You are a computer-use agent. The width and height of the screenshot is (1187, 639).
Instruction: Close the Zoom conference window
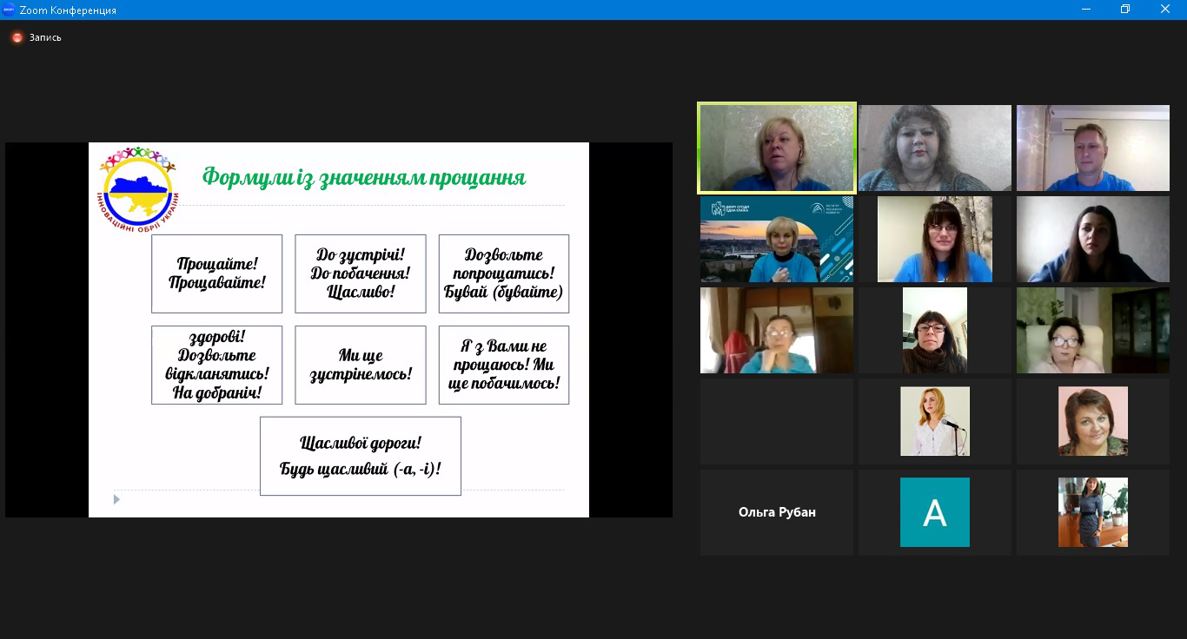pos(1165,10)
